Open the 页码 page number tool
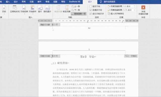The width and height of the screenshot is (161, 97). 4,9
